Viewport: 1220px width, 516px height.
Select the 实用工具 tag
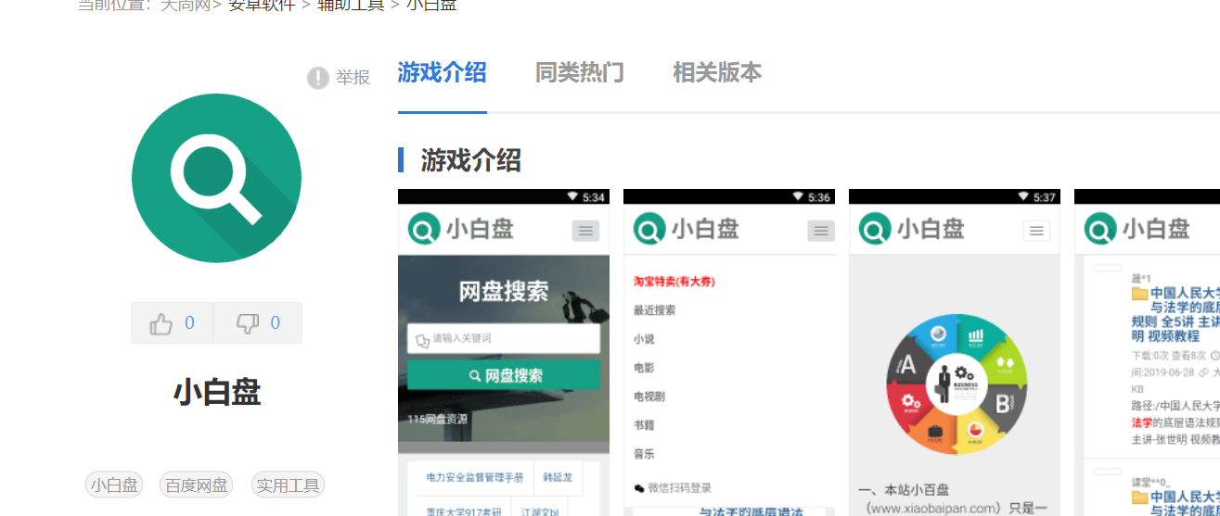(289, 485)
